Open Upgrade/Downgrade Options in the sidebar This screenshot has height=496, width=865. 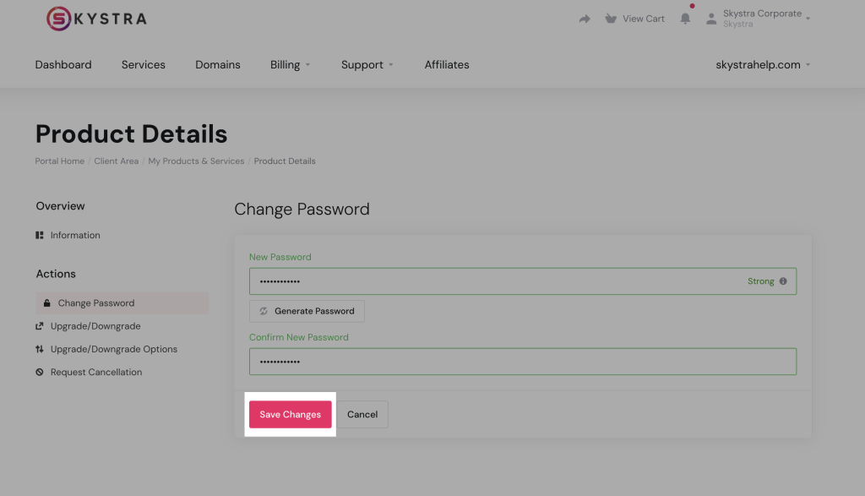tap(113, 349)
